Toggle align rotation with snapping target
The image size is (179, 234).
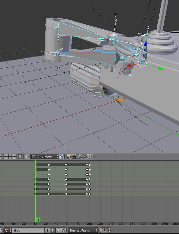click(62, 157)
